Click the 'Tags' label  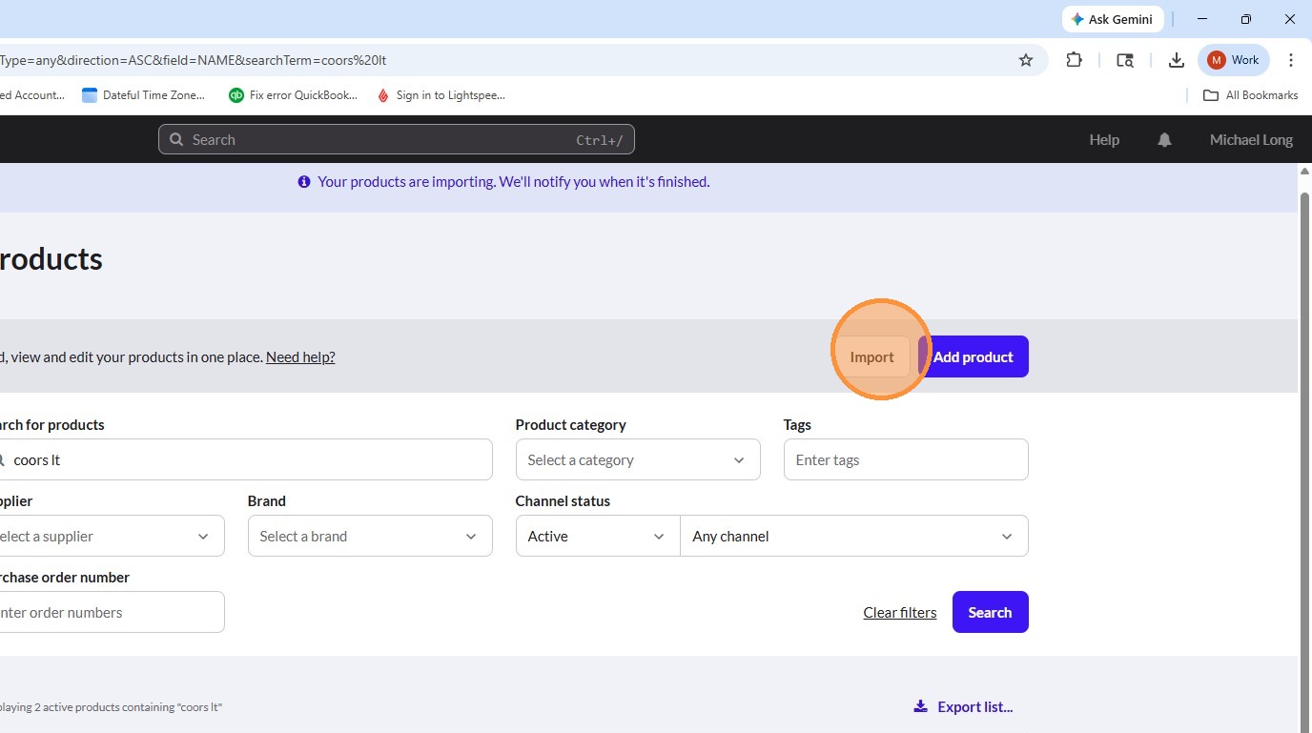coord(797,425)
